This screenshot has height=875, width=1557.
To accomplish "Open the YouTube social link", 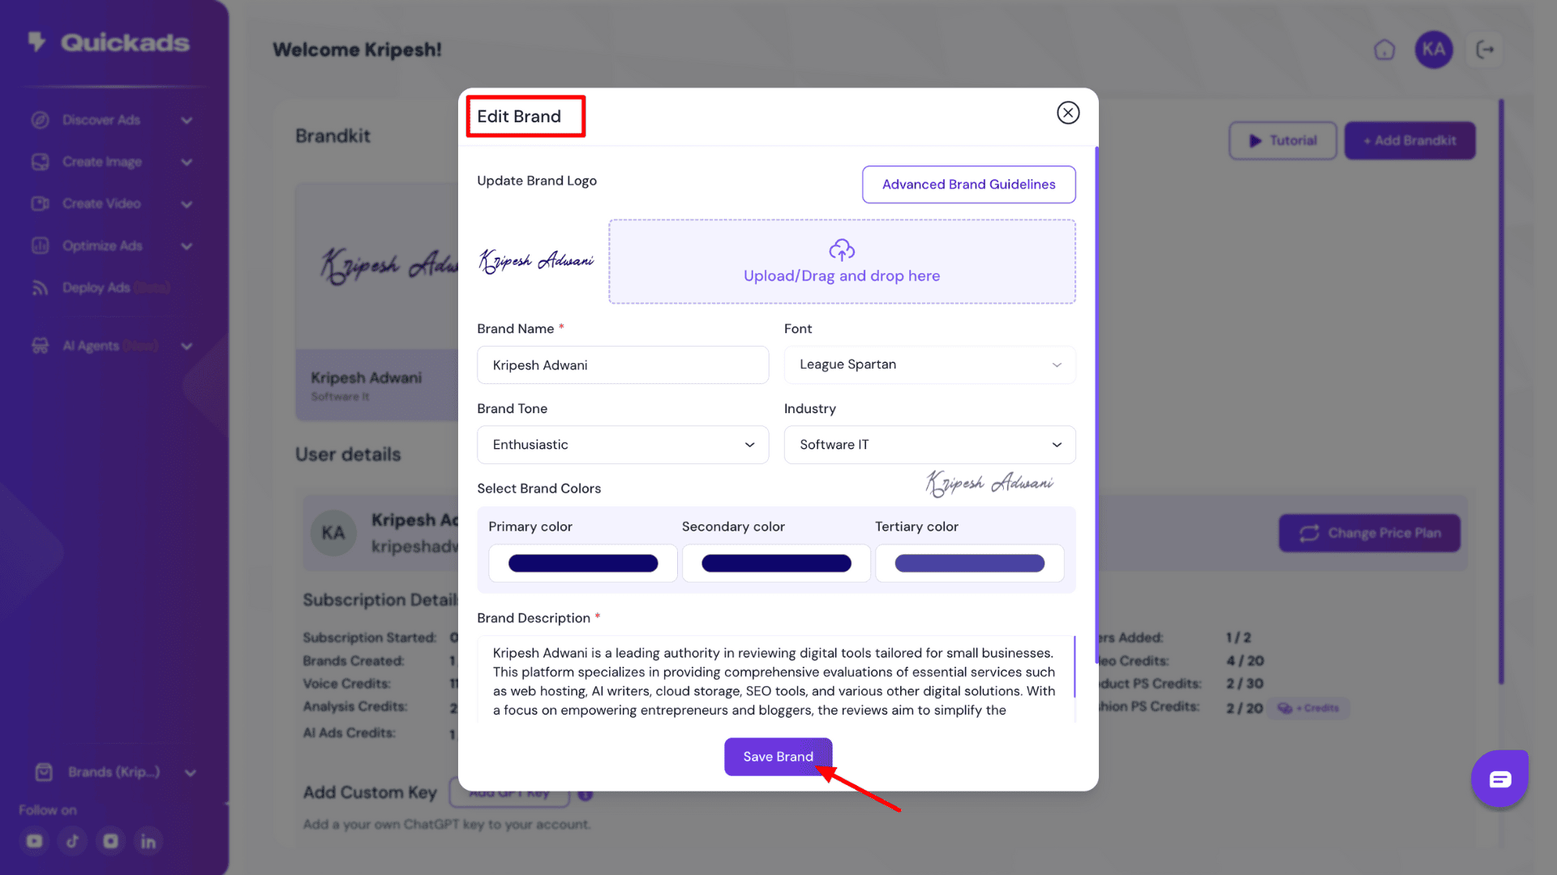I will 34,841.
